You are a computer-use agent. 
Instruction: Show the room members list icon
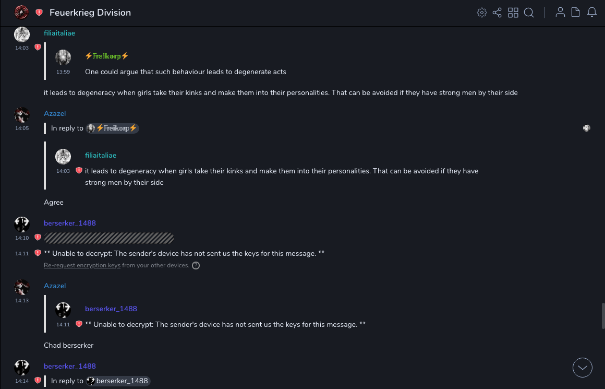pos(560,13)
